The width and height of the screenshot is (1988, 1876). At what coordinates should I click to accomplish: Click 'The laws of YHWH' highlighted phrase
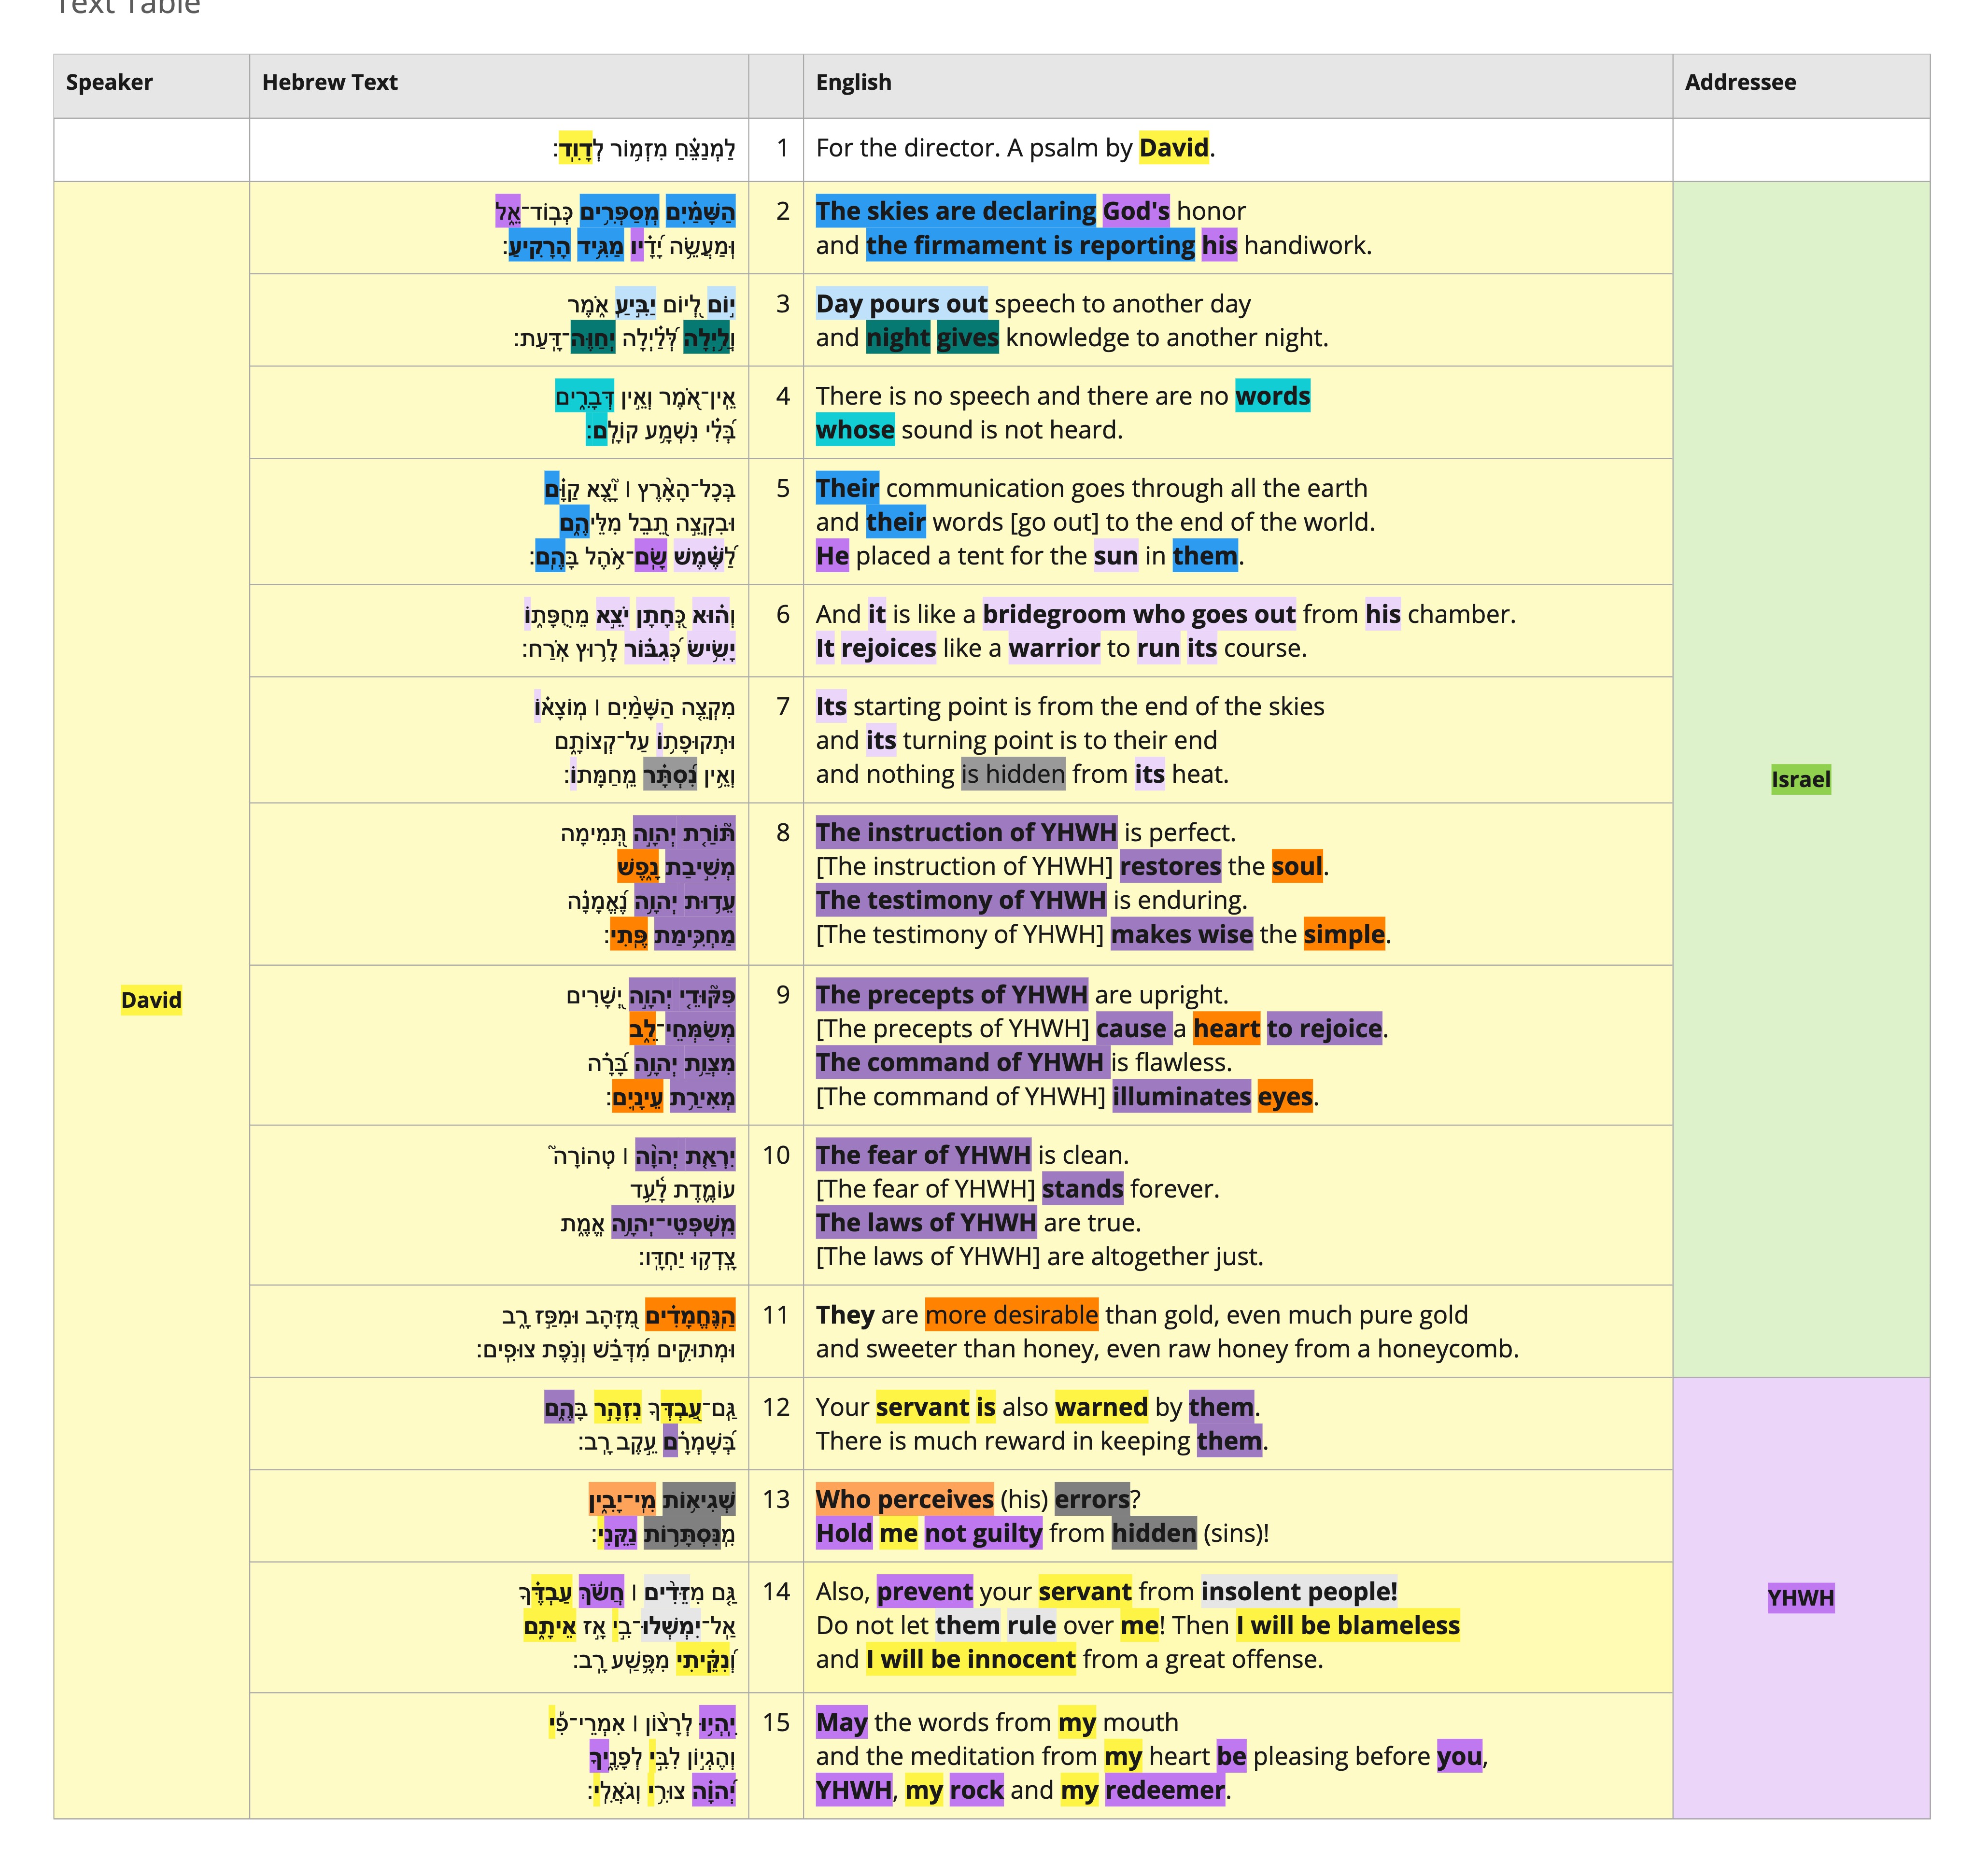926,1223
